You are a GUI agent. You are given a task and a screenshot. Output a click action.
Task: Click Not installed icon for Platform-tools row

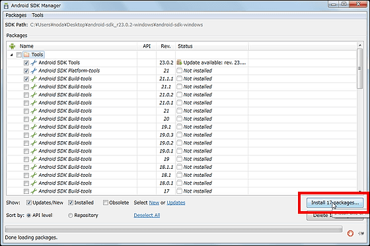pyautogui.click(x=179, y=71)
